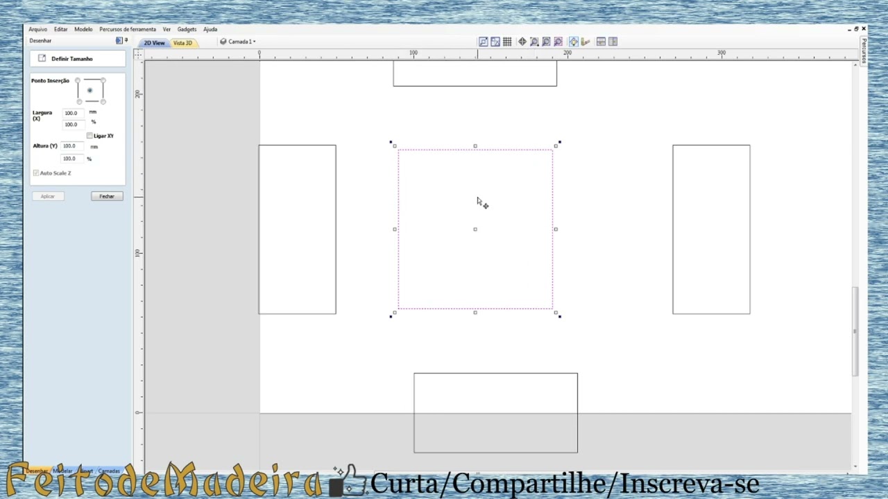Switch to the Vista 3D tab
The width and height of the screenshot is (888, 499).
coord(183,43)
